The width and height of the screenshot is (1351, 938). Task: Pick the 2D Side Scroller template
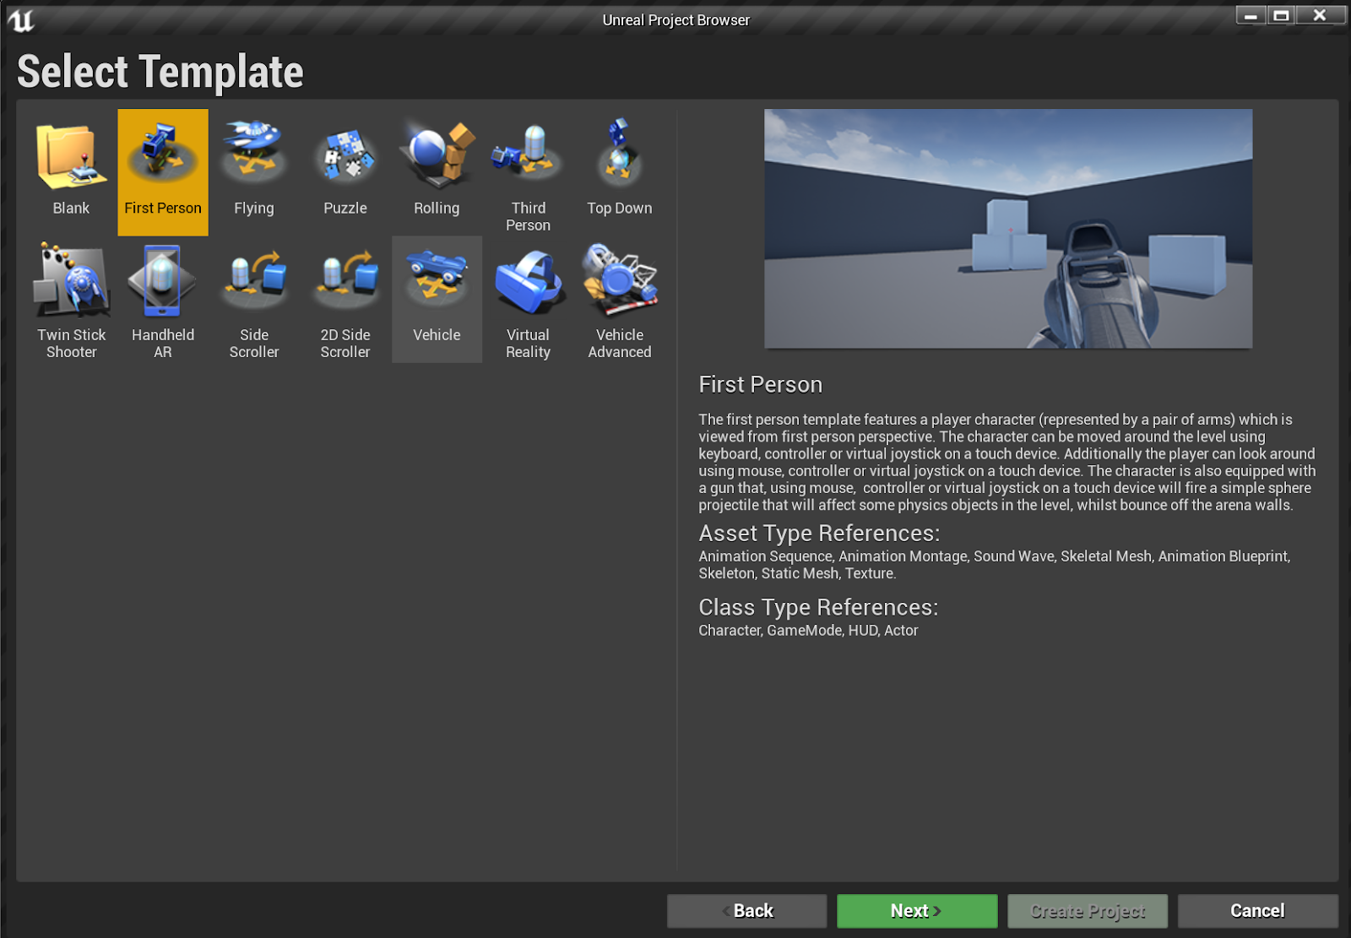pyautogui.click(x=345, y=300)
